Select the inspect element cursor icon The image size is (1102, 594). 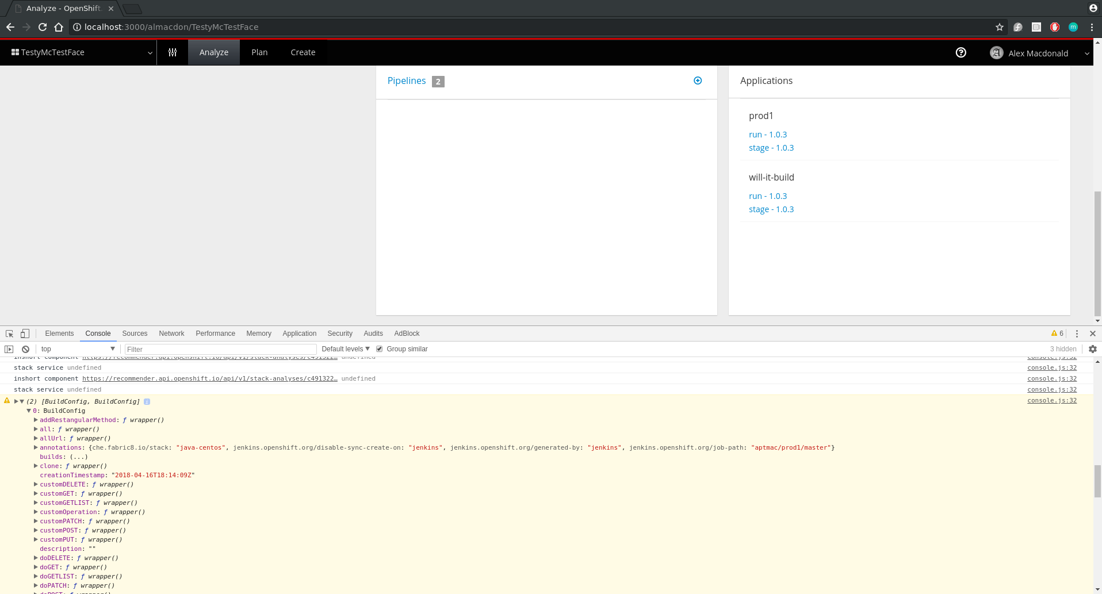pos(9,334)
